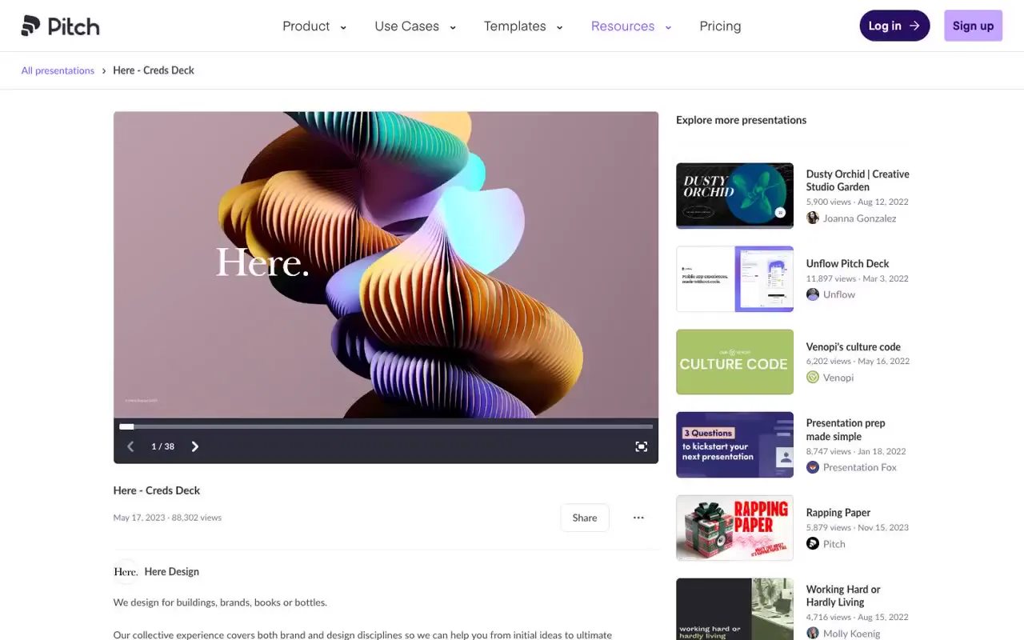
Task: Expand the Templates dropdown menu
Action: pyautogui.click(x=523, y=26)
